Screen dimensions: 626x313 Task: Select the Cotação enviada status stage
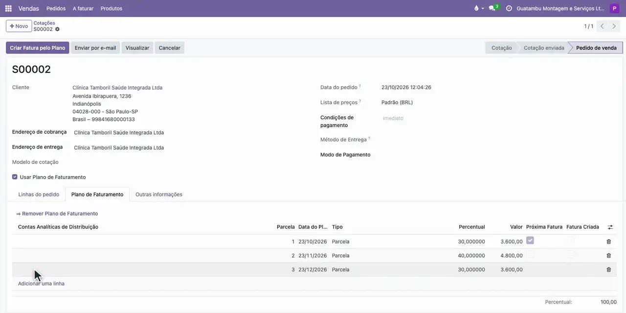(544, 48)
